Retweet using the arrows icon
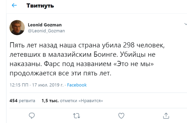The image size is (187, 123). pyautogui.click(x=76, y=116)
